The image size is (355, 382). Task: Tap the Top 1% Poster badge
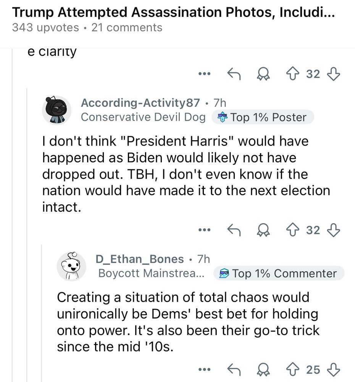coord(263,117)
